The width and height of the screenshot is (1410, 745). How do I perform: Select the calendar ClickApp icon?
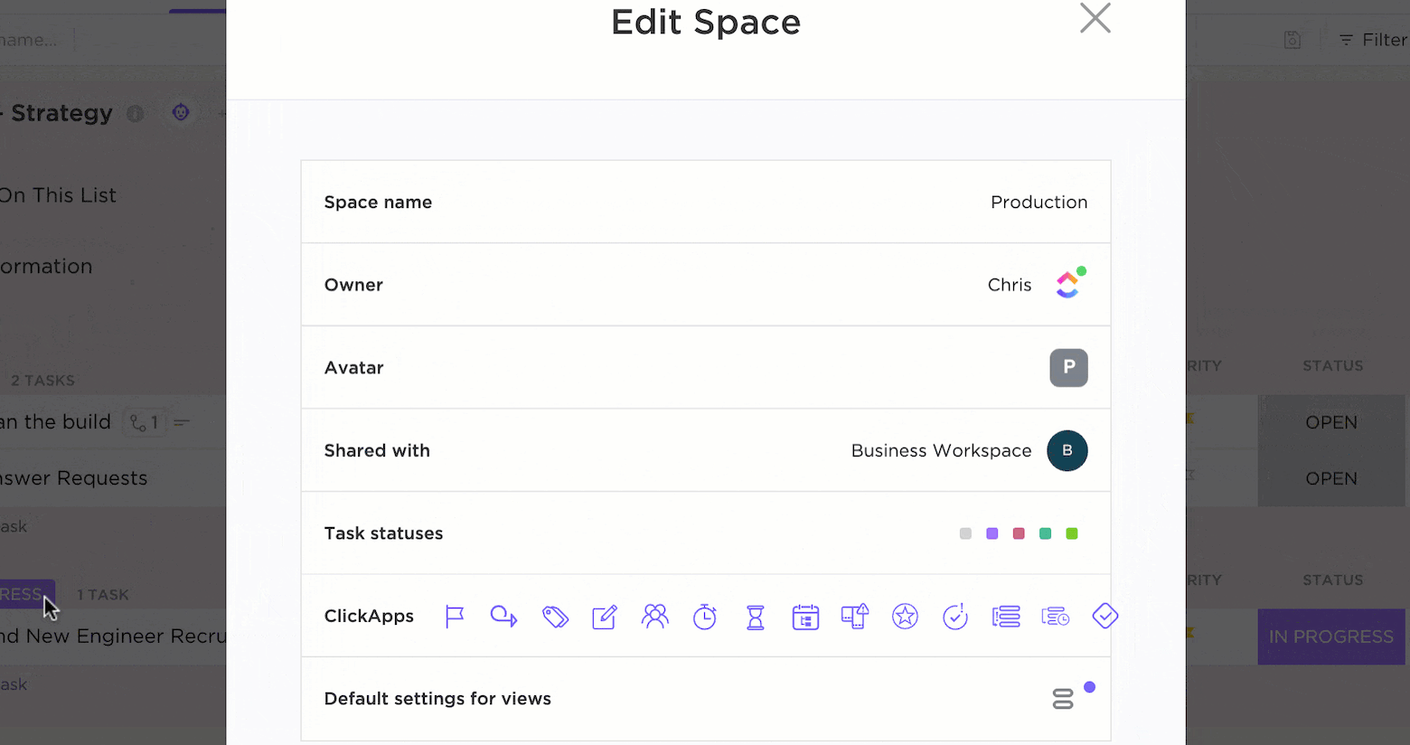[x=805, y=617]
